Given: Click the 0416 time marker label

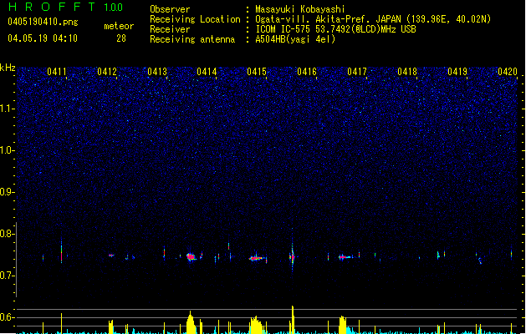Looking at the screenshot, I should (x=307, y=72).
